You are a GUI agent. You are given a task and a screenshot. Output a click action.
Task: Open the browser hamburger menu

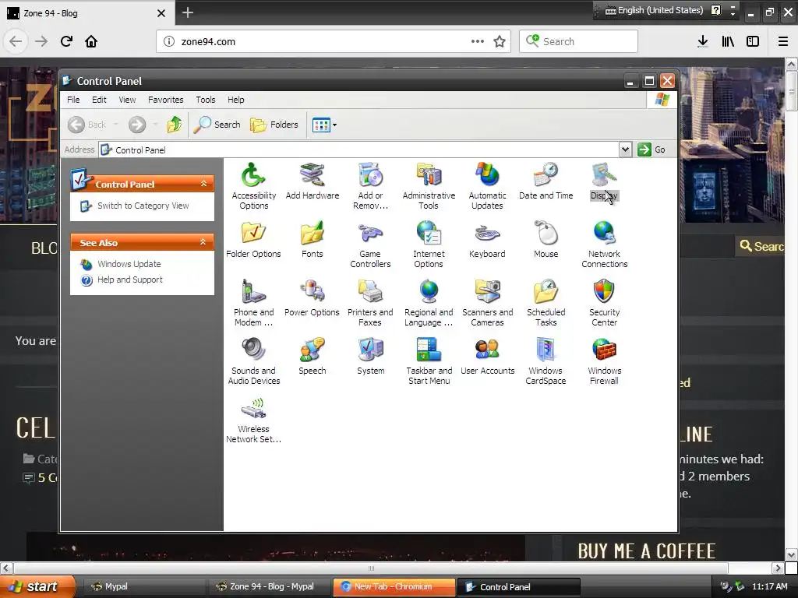783,41
